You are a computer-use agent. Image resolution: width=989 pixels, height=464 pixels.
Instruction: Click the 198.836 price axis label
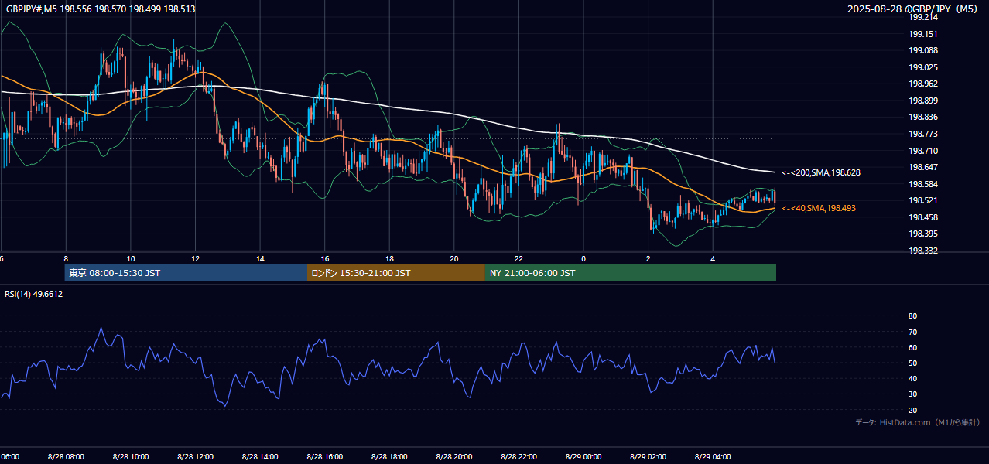(923, 117)
